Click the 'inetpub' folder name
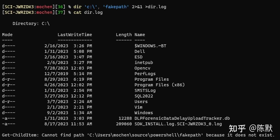The image size is (280, 140). click(144, 63)
